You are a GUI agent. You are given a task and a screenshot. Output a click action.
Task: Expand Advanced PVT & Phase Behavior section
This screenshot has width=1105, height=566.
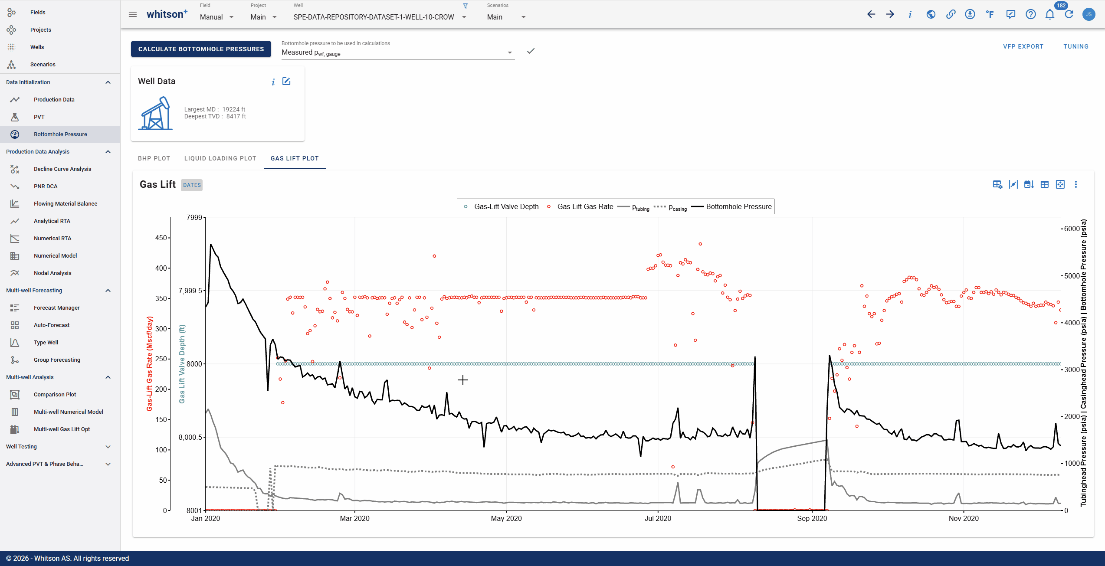click(x=108, y=464)
